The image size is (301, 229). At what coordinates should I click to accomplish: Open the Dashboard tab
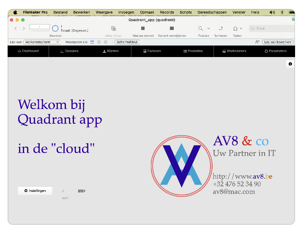tap(28, 51)
